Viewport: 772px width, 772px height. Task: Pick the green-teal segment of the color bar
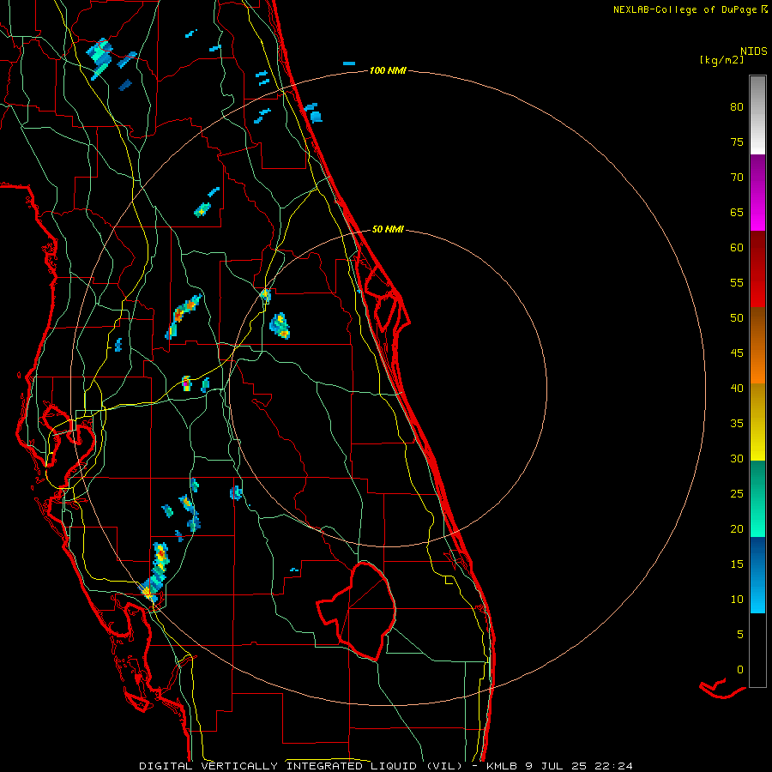tap(757, 498)
